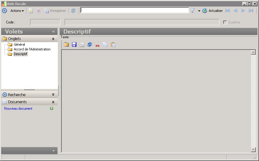259x161 pixels.
Task: Click the paste clipboard icon
Action: pyautogui.click(x=113, y=44)
